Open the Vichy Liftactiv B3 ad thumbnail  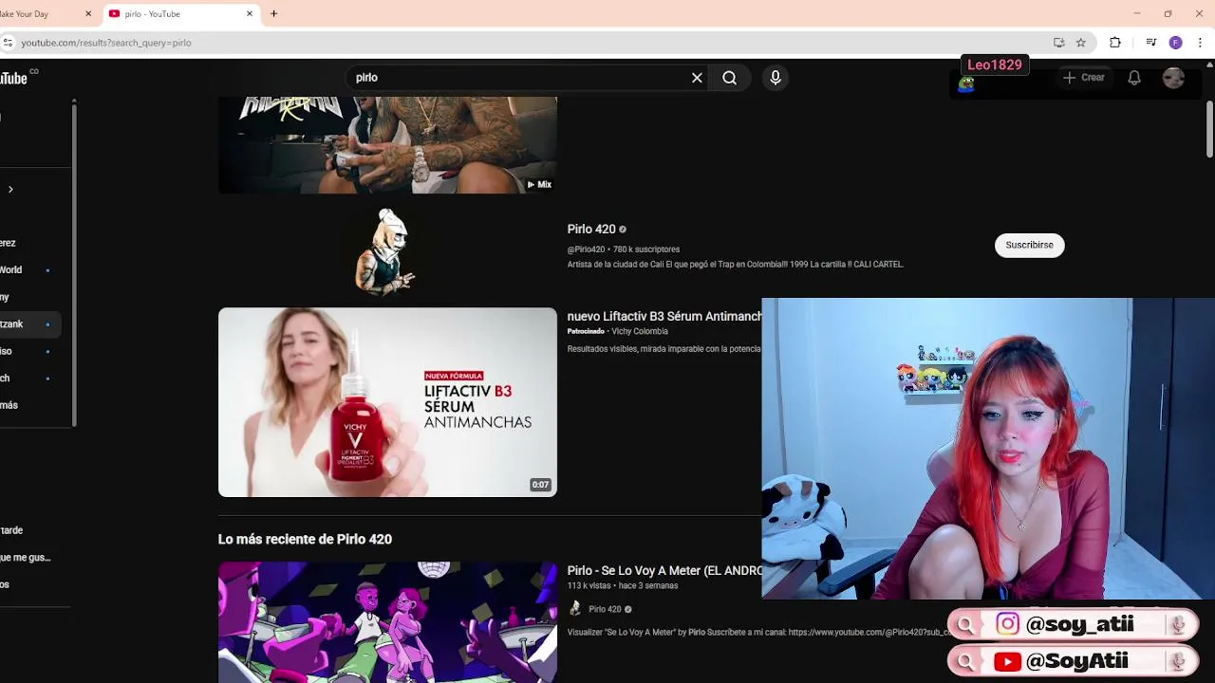tap(387, 402)
